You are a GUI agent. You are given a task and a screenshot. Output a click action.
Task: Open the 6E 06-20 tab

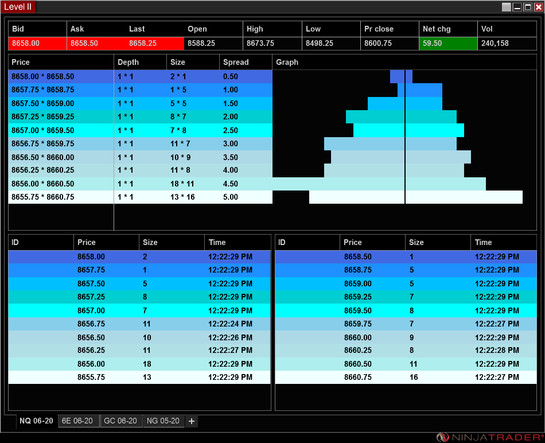coord(77,421)
